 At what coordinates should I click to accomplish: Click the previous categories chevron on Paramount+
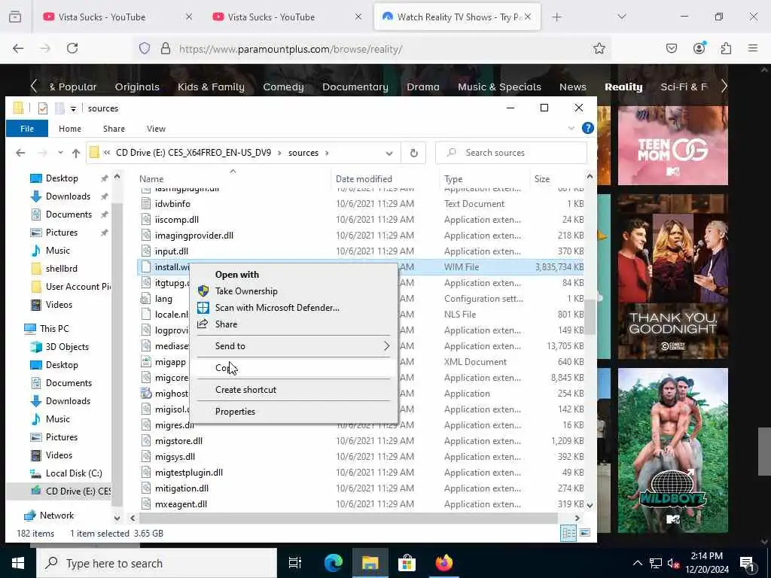[33, 87]
